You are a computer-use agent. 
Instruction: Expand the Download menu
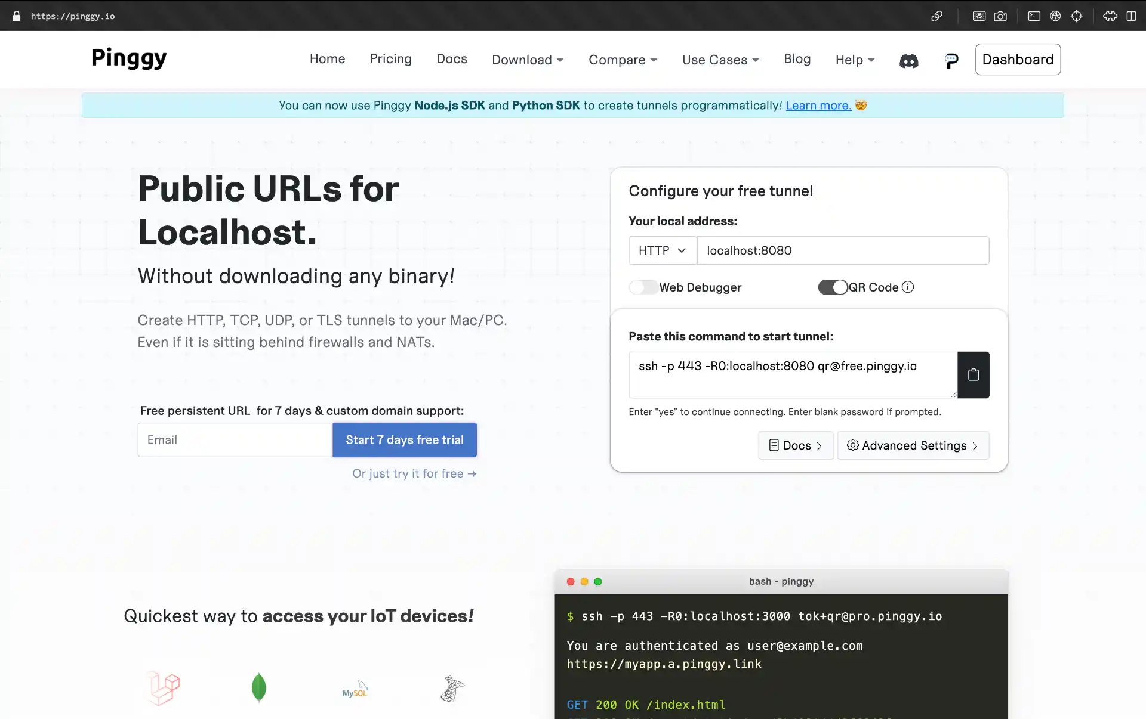click(x=528, y=60)
